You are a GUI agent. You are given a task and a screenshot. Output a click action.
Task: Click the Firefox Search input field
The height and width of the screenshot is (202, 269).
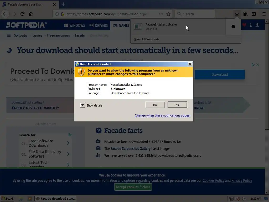pyautogui.click(x=195, y=14)
